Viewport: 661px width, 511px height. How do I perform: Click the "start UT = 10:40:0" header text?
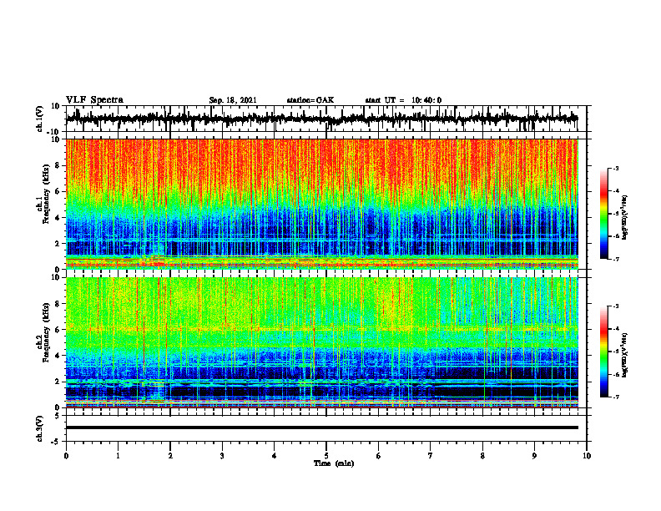tap(403, 100)
